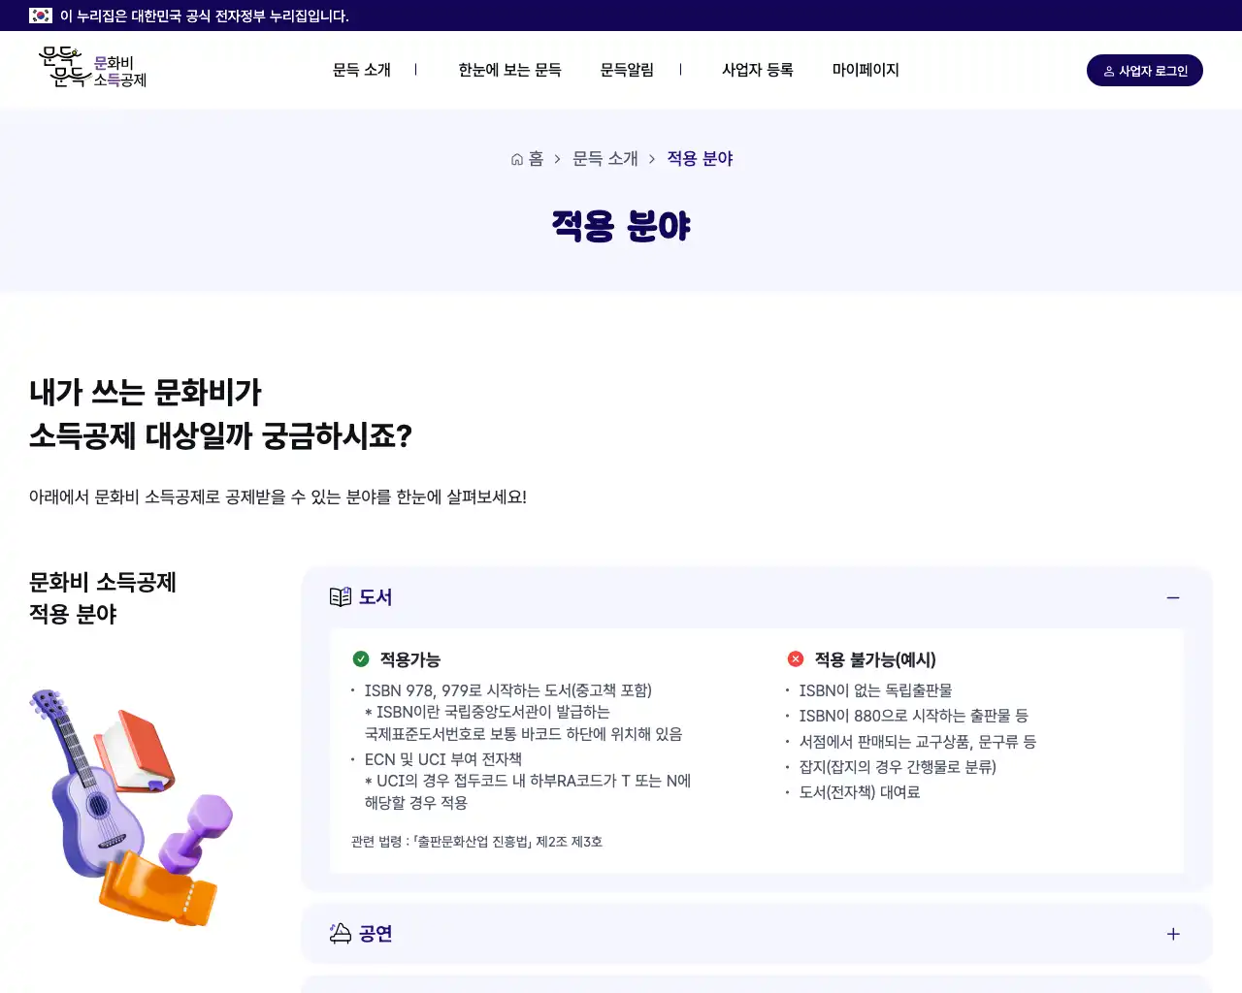Click the red X icon beside 적용 불가능(예시)
Screen dimensions: 1242x993
tap(796, 658)
